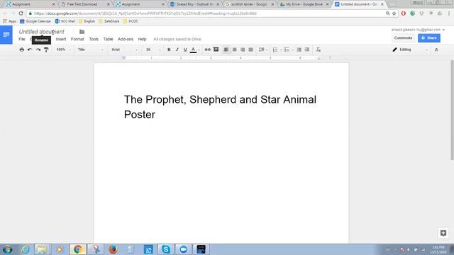Open Internet Explorer from the taskbar
This screenshot has width=454, height=255.
click(26, 249)
